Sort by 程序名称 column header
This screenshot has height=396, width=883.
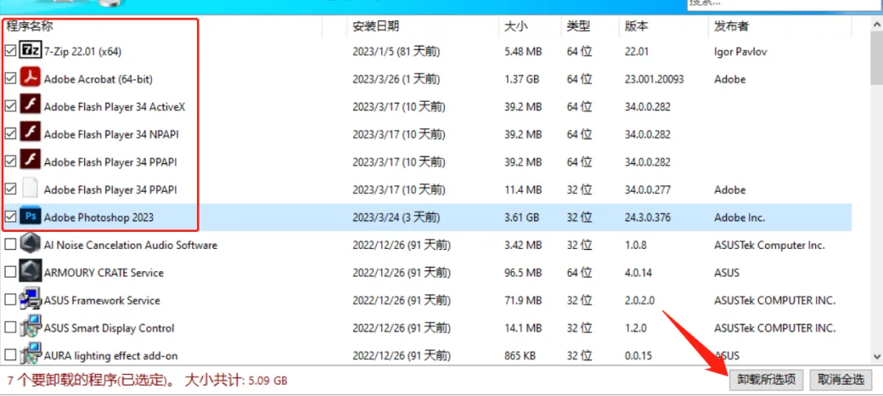pyautogui.click(x=29, y=26)
